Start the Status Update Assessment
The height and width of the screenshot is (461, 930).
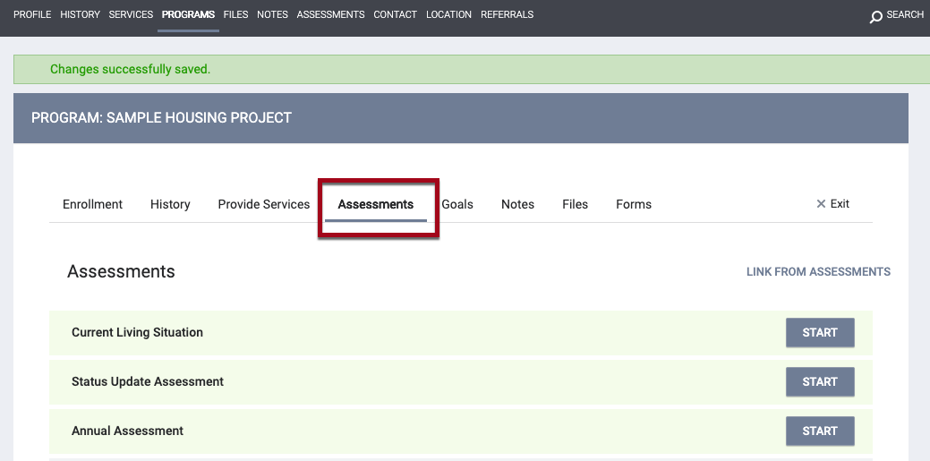820,381
